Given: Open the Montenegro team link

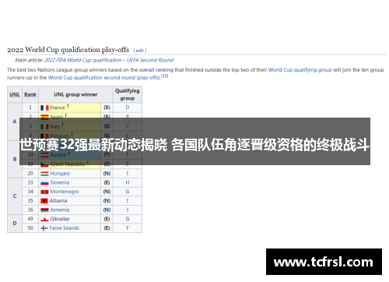Looking at the screenshot, I should coord(65,192).
